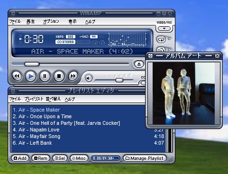
Task: Click the volume slider knob
Action: 119,80
